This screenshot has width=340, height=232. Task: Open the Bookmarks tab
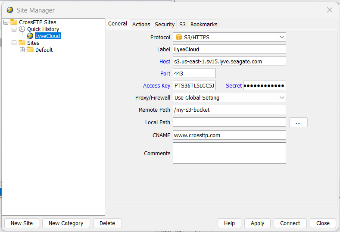204,25
